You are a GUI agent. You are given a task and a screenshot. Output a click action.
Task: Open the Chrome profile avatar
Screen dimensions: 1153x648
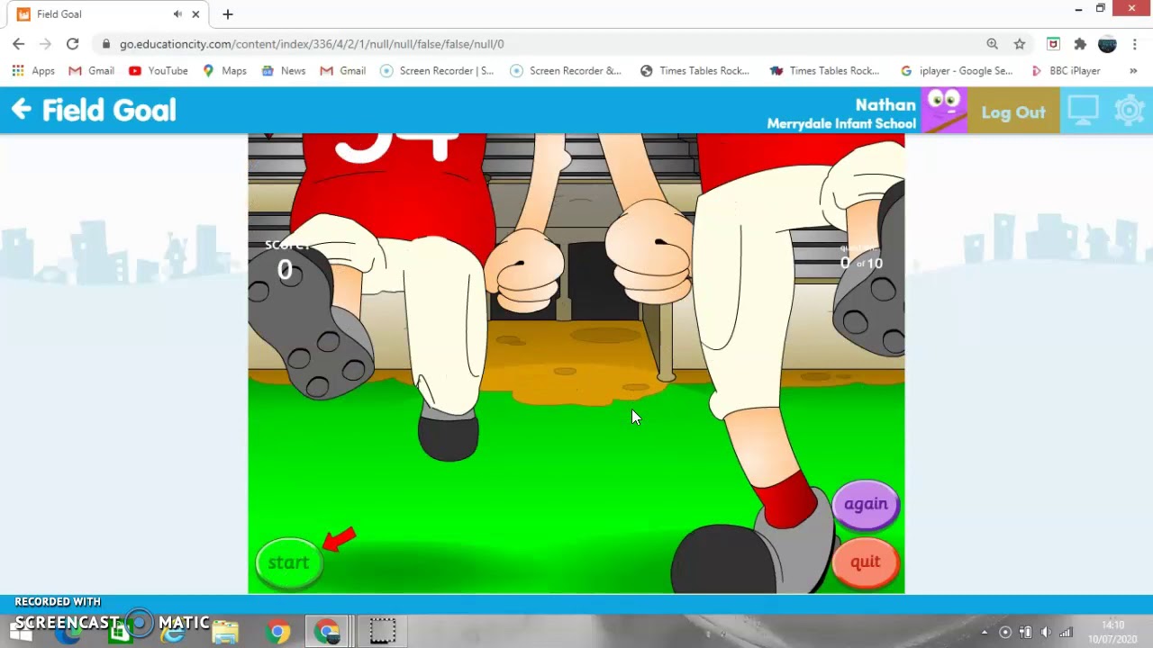[1107, 43]
